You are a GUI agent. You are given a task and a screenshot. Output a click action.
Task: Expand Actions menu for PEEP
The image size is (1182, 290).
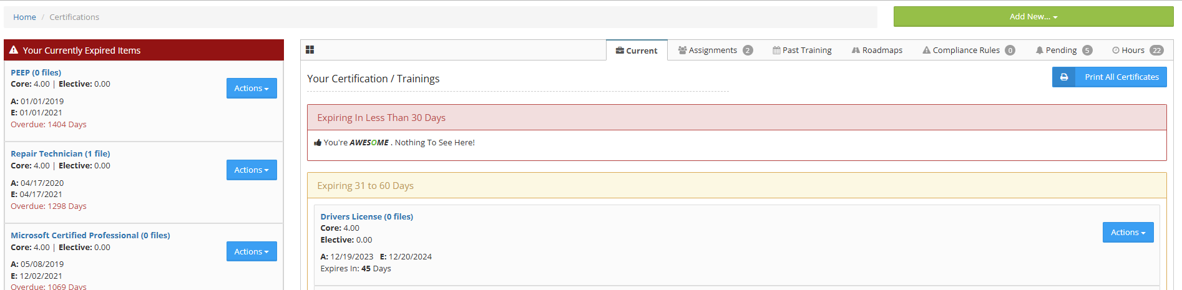click(252, 89)
